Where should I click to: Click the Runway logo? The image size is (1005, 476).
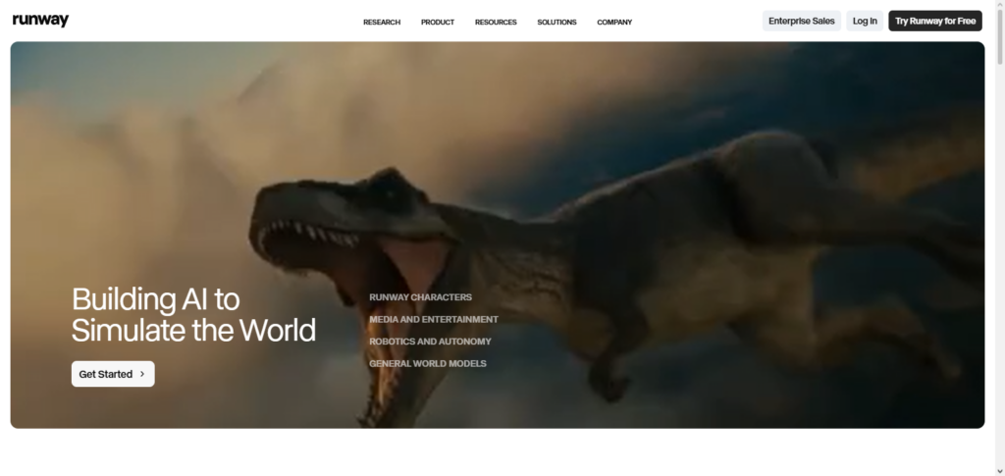40,21
